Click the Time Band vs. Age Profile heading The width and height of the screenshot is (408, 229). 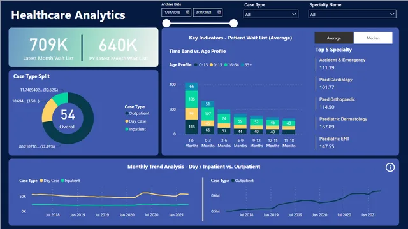point(197,51)
